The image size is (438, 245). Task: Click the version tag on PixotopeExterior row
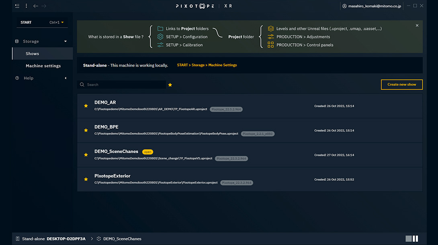(x=237, y=183)
